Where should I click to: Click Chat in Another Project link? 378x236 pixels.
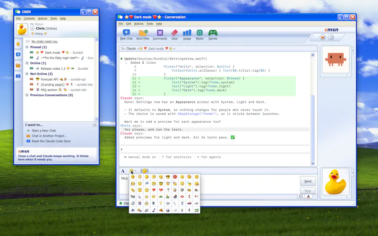49,136
